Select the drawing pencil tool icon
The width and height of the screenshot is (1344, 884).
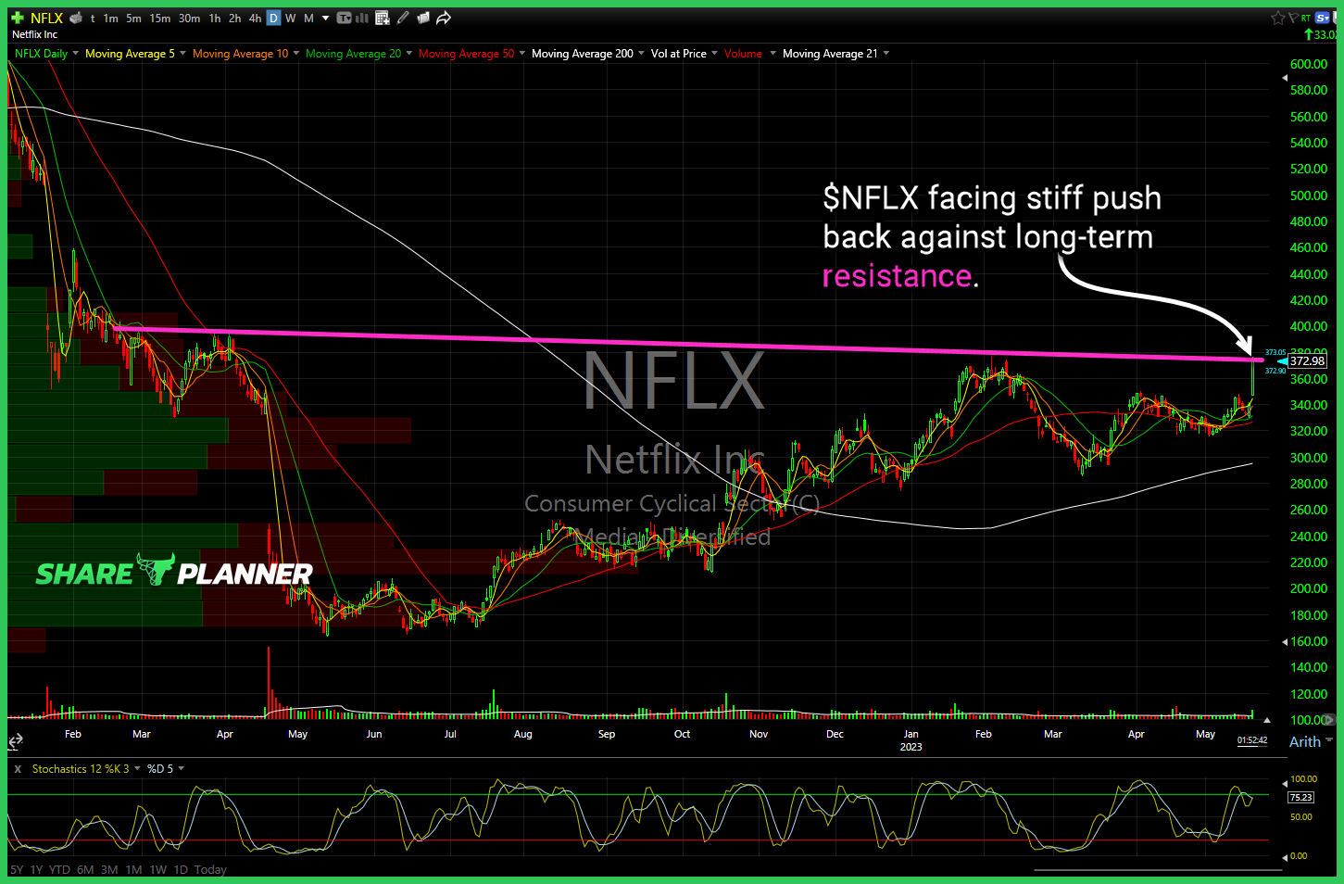coord(402,18)
